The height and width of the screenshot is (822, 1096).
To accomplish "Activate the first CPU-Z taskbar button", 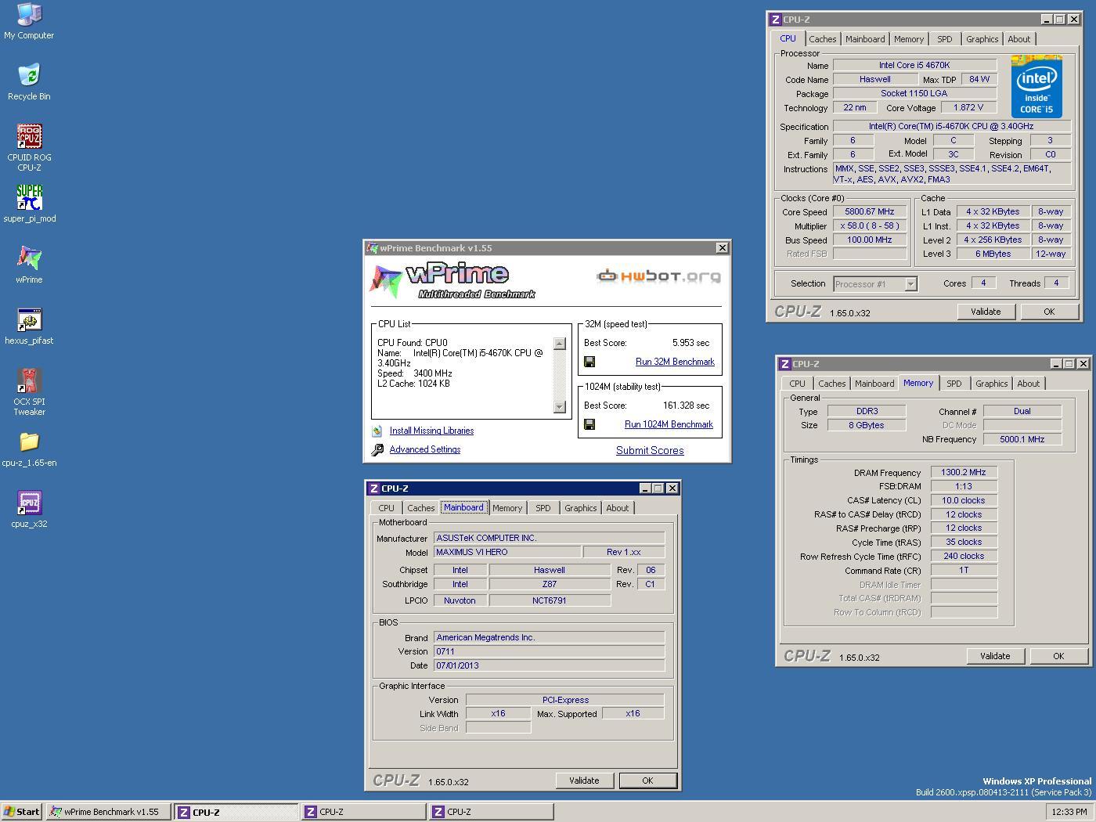I will [236, 812].
